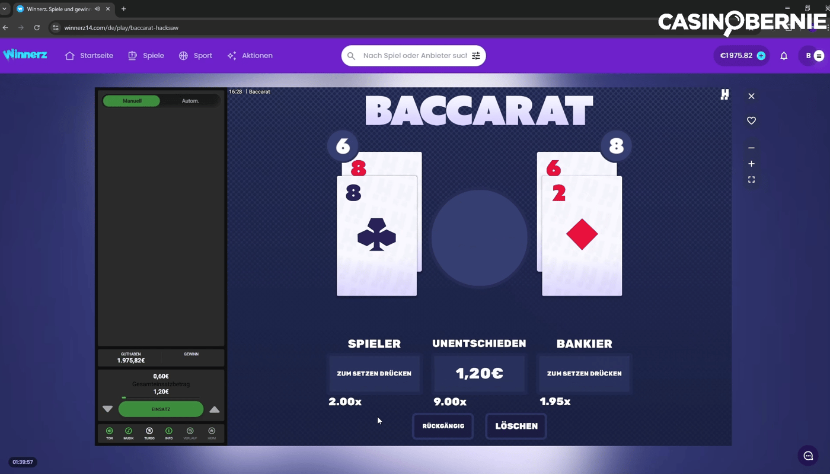Image resolution: width=830 pixels, height=474 pixels.
Task: Click the search magnifier icon
Action: click(x=351, y=56)
